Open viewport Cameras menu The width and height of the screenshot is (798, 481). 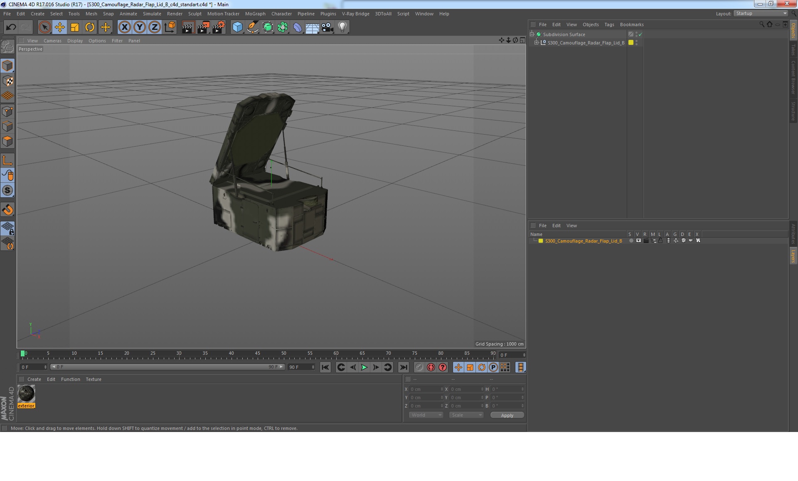tap(52, 41)
